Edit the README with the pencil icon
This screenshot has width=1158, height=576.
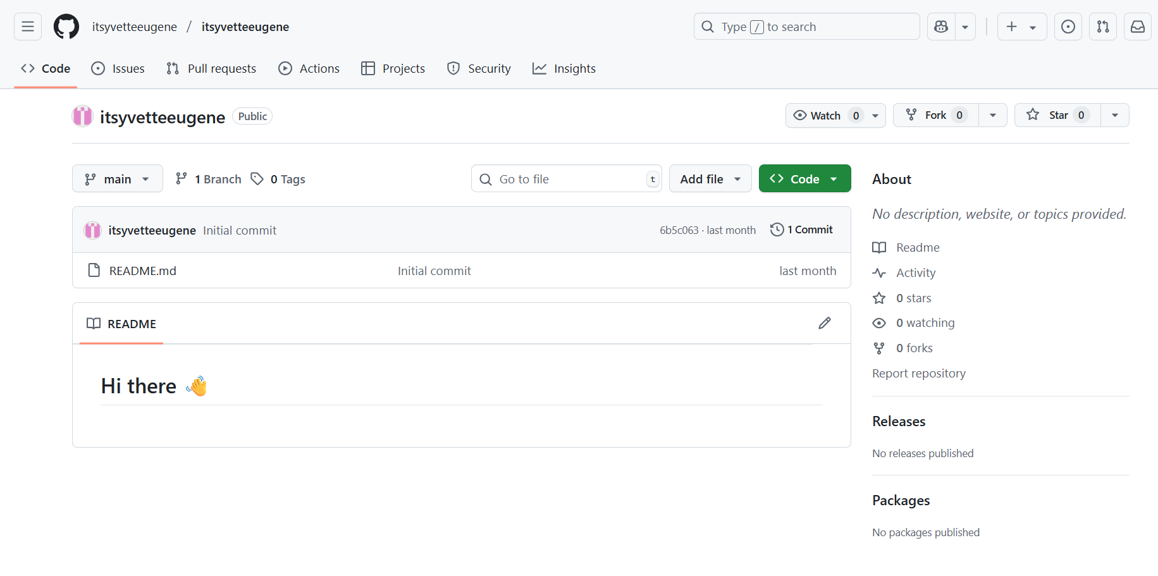824,322
